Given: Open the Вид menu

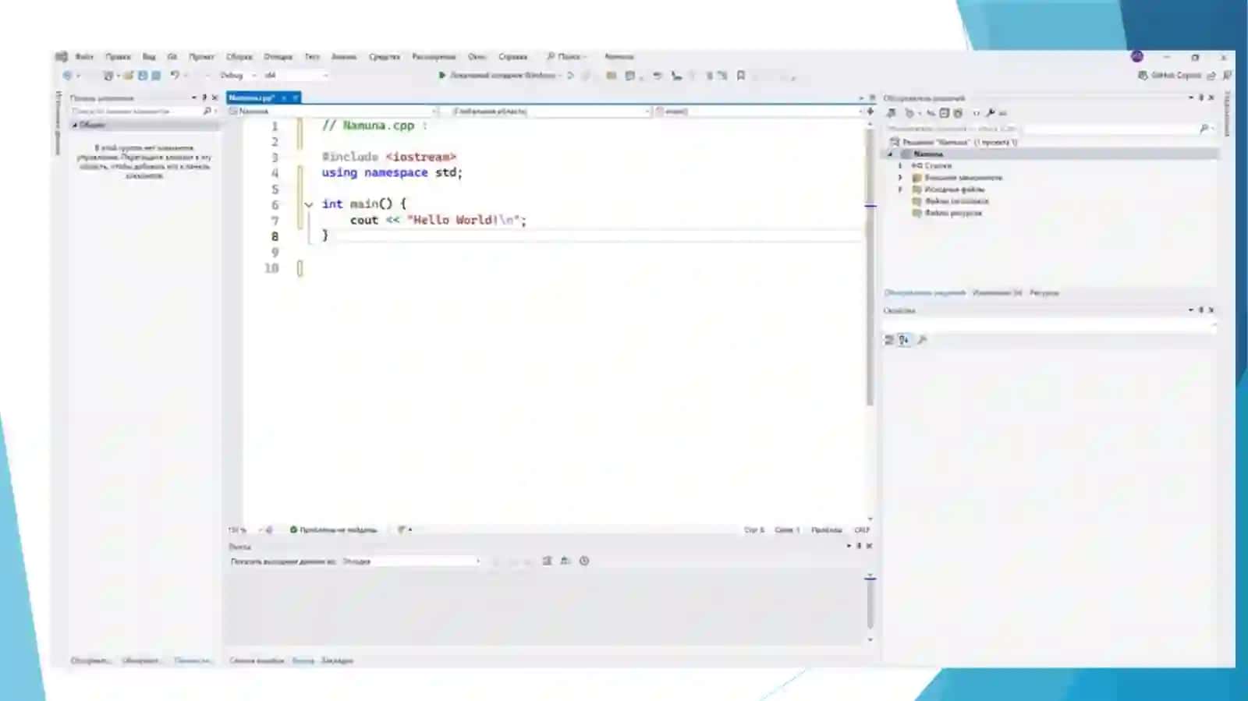Looking at the screenshot, I should (x=148, y=56).
